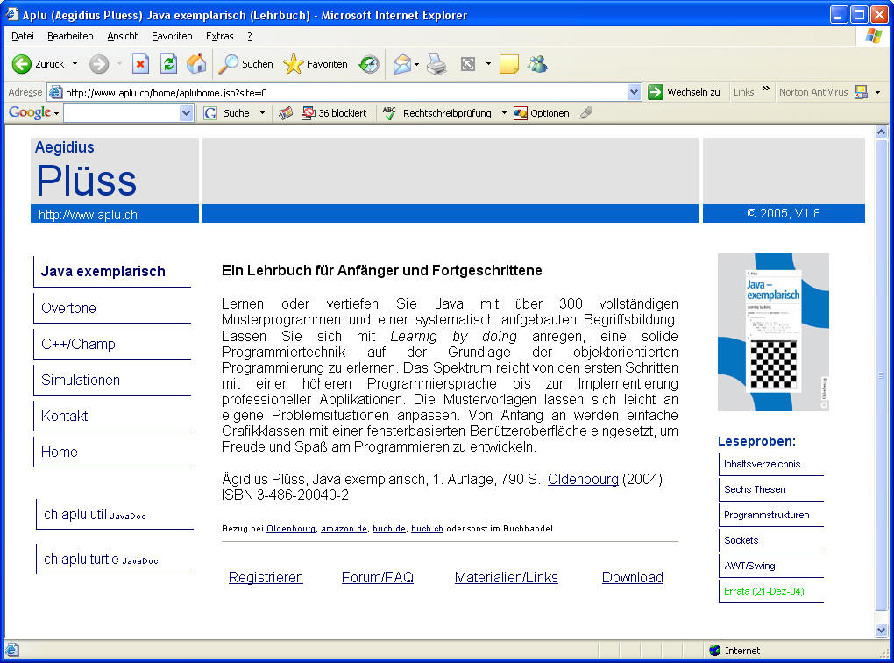894x663 pixels.
Task: Click the Wechseln zu go button
Action: 684,92
